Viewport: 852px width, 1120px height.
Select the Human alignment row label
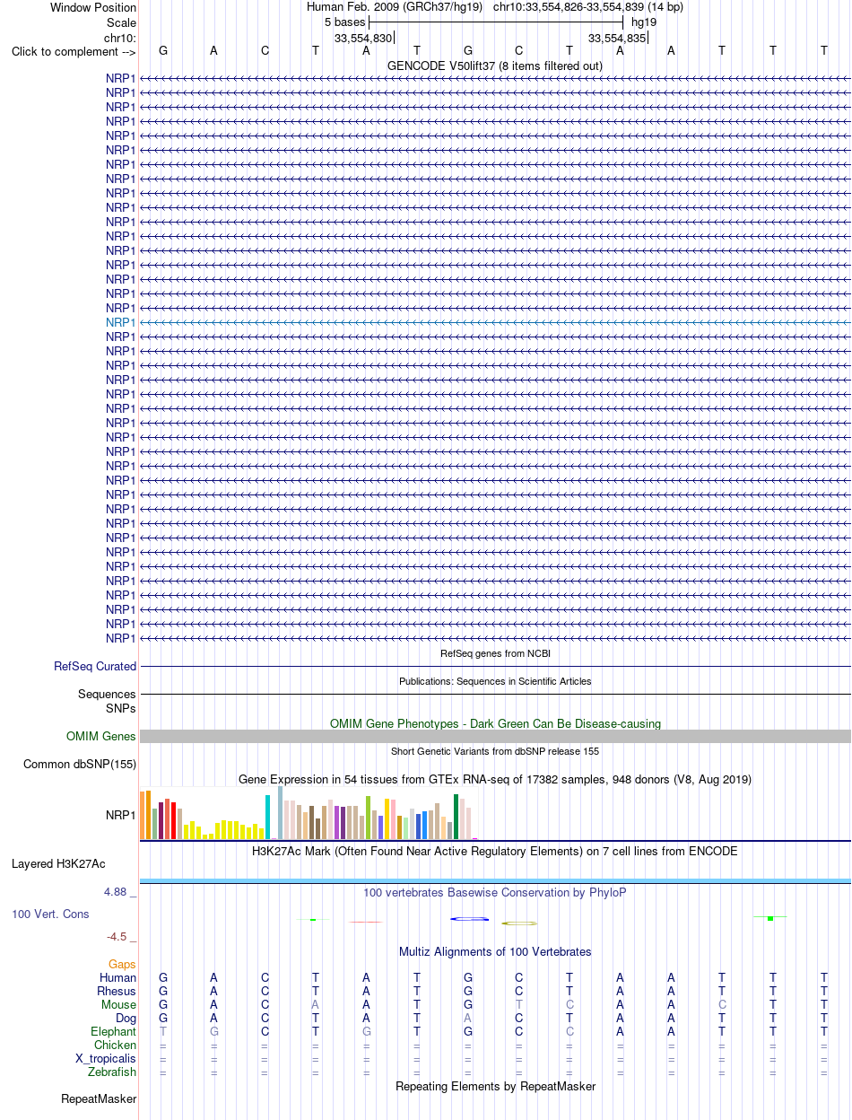pyautogui.click(x=117, y=977)
